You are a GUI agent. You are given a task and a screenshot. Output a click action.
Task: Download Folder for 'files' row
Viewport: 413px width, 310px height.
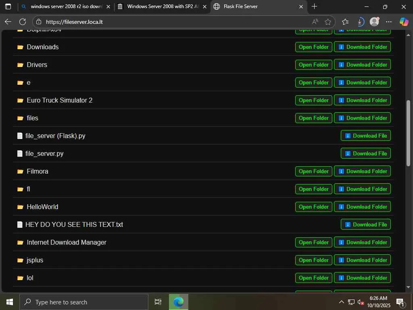click(x=363, y=118)
